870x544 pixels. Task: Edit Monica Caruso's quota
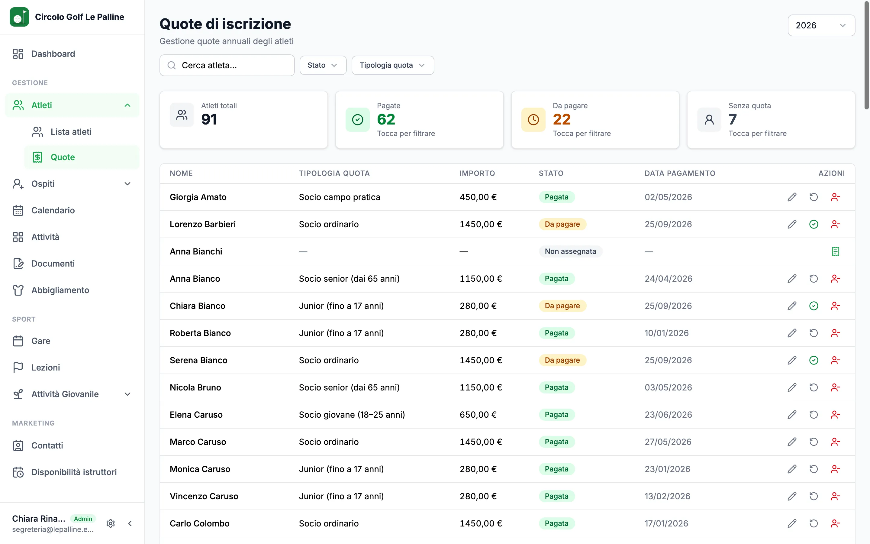pos(792,469)
